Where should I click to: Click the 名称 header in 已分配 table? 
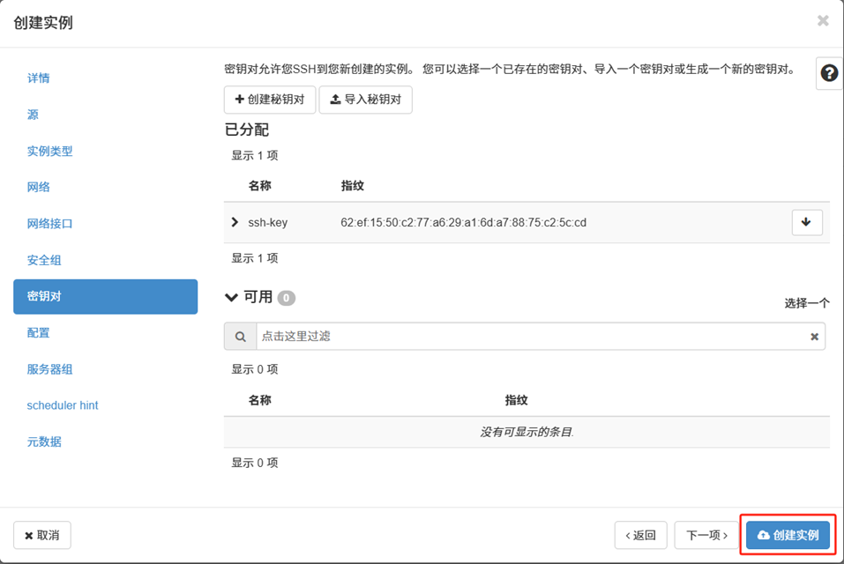click(259, 186)
